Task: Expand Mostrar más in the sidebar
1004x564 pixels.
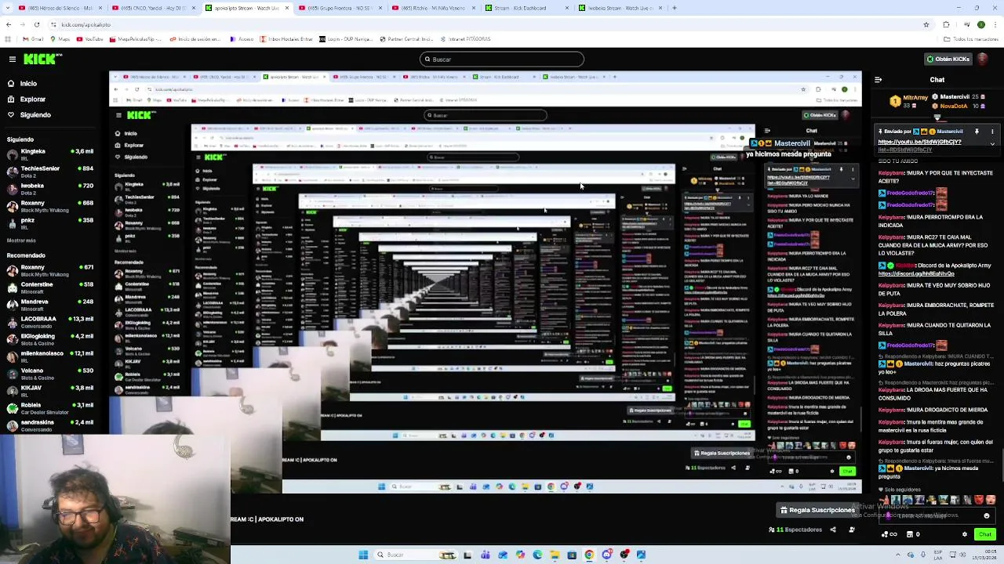Action: 21,240
